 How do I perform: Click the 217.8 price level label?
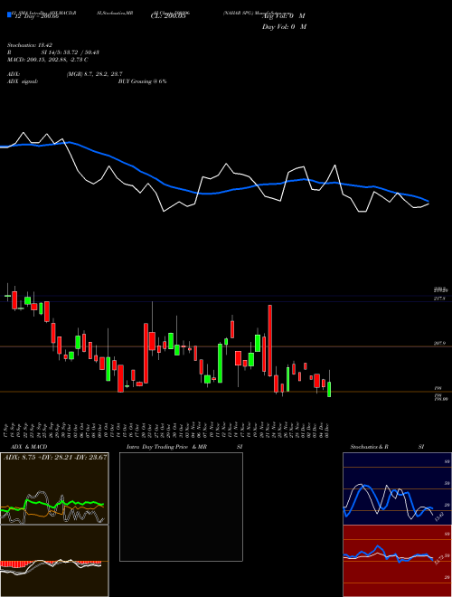coord(439,298)
